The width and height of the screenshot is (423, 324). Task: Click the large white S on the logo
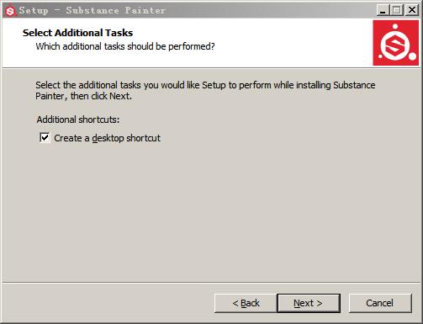pos(395,45)
